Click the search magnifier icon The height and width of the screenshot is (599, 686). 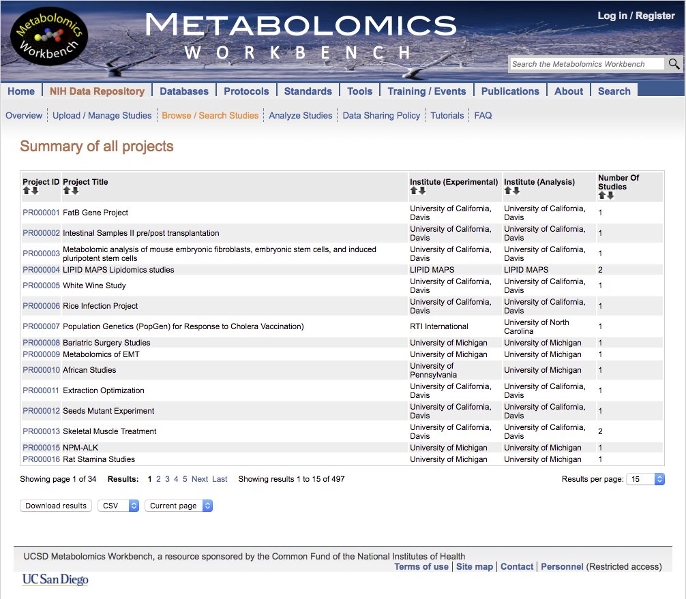[674, 64]
